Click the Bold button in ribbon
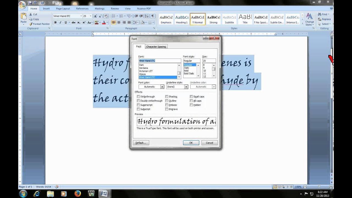The image size is (352, 198). [x=55, y=23]
